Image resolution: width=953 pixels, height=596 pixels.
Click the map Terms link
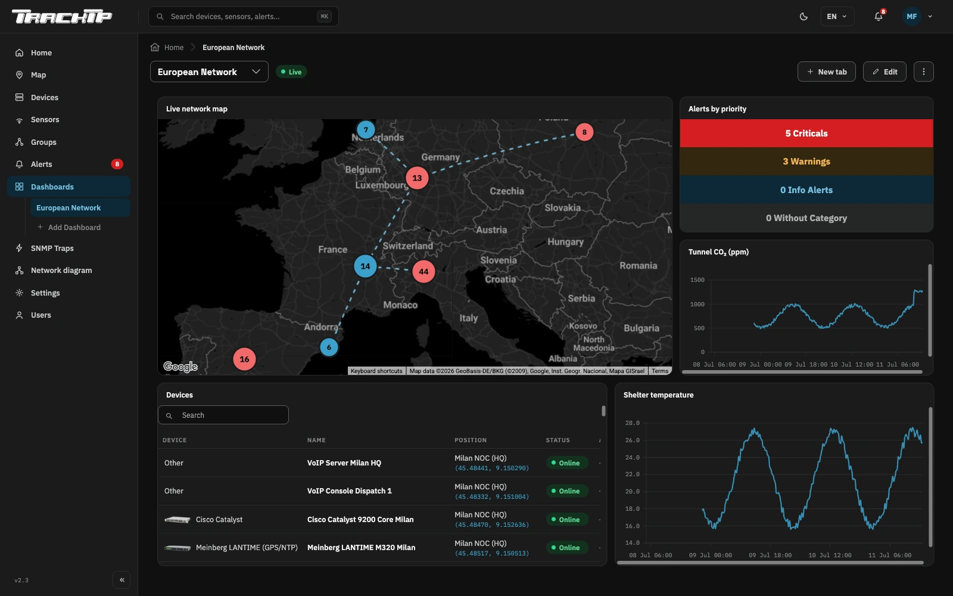660,371
